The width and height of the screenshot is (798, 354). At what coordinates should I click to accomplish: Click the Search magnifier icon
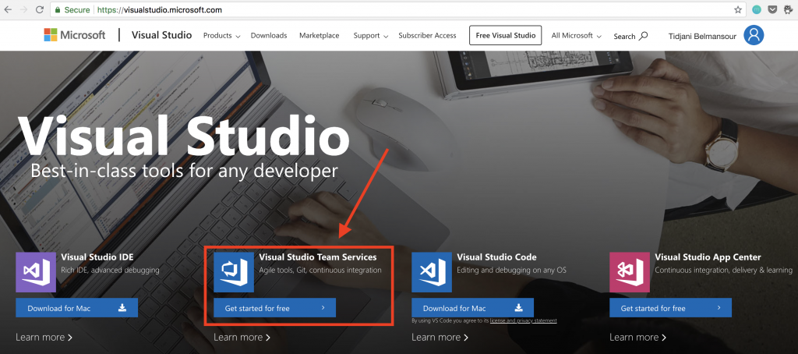(x=644, y=36)
